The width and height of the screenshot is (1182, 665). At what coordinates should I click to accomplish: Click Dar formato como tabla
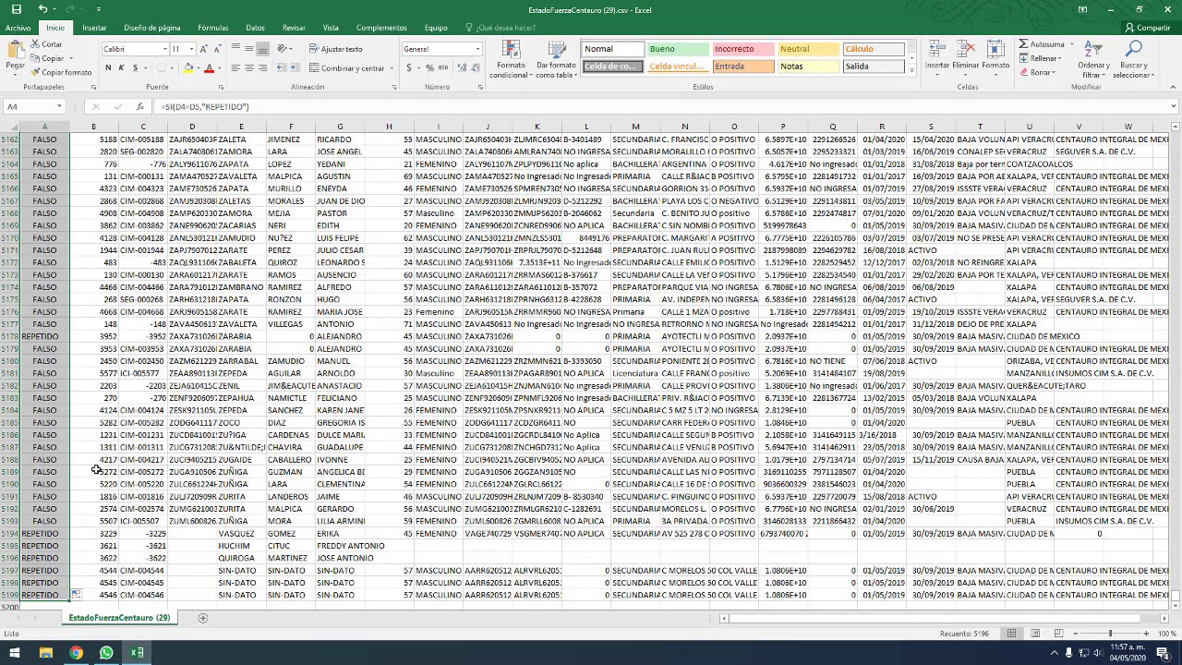556,59
